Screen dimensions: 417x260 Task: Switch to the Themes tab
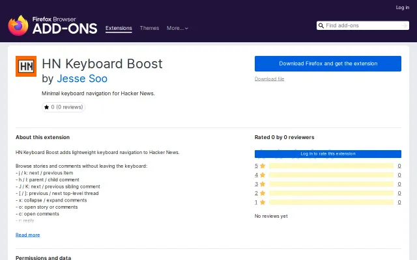(149, 28)
